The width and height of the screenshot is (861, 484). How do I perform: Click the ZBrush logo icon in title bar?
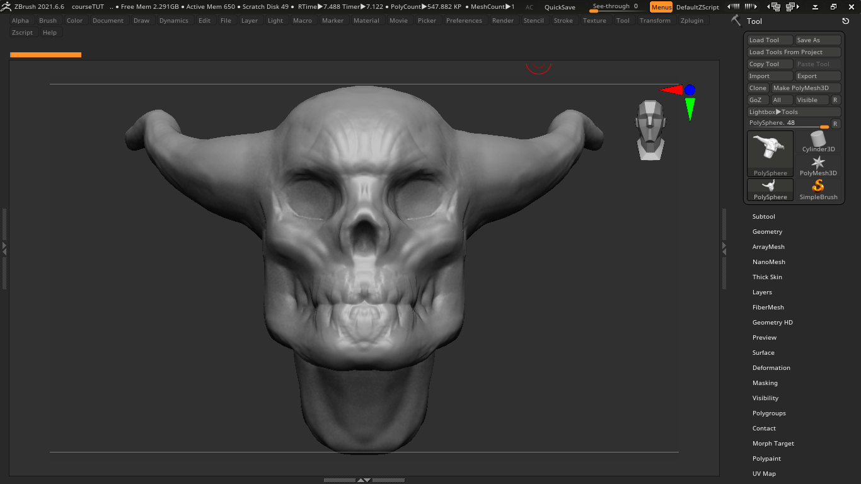click(x=6, y=6)
